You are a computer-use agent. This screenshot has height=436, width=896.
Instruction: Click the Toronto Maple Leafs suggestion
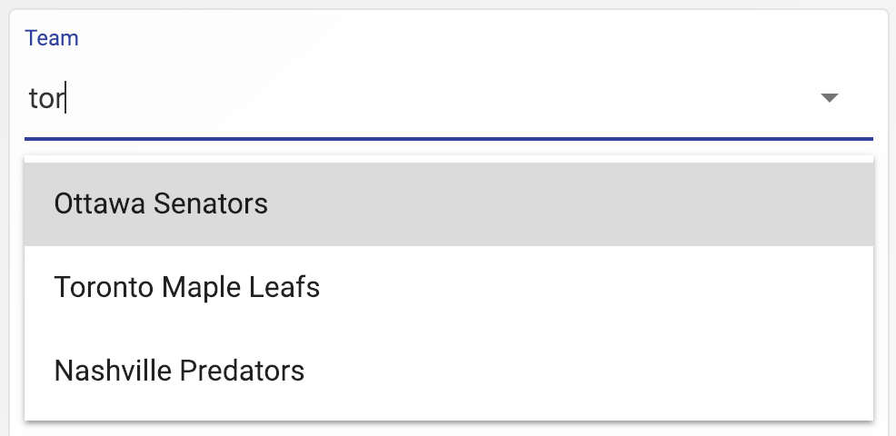click(187, 288)
